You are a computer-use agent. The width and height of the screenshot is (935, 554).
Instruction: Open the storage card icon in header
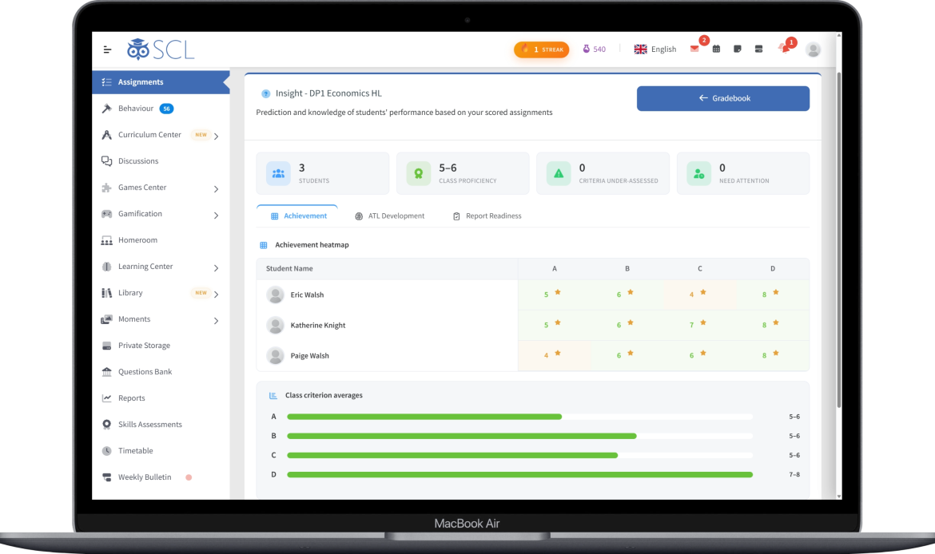coord(758,49)
